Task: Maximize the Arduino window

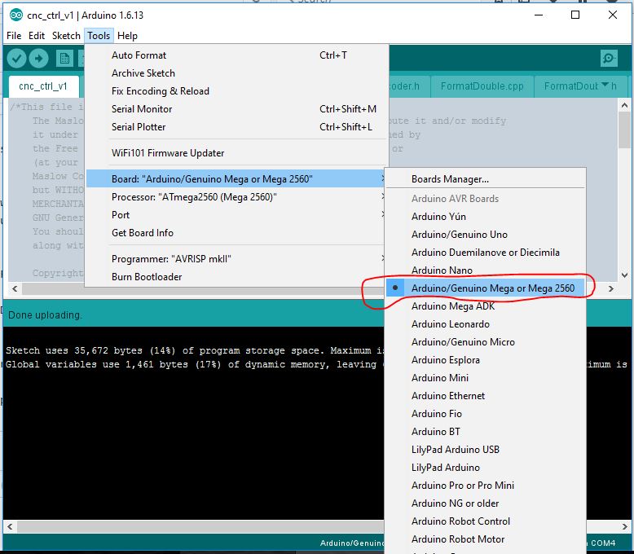Action: click(x=575, y=15)
